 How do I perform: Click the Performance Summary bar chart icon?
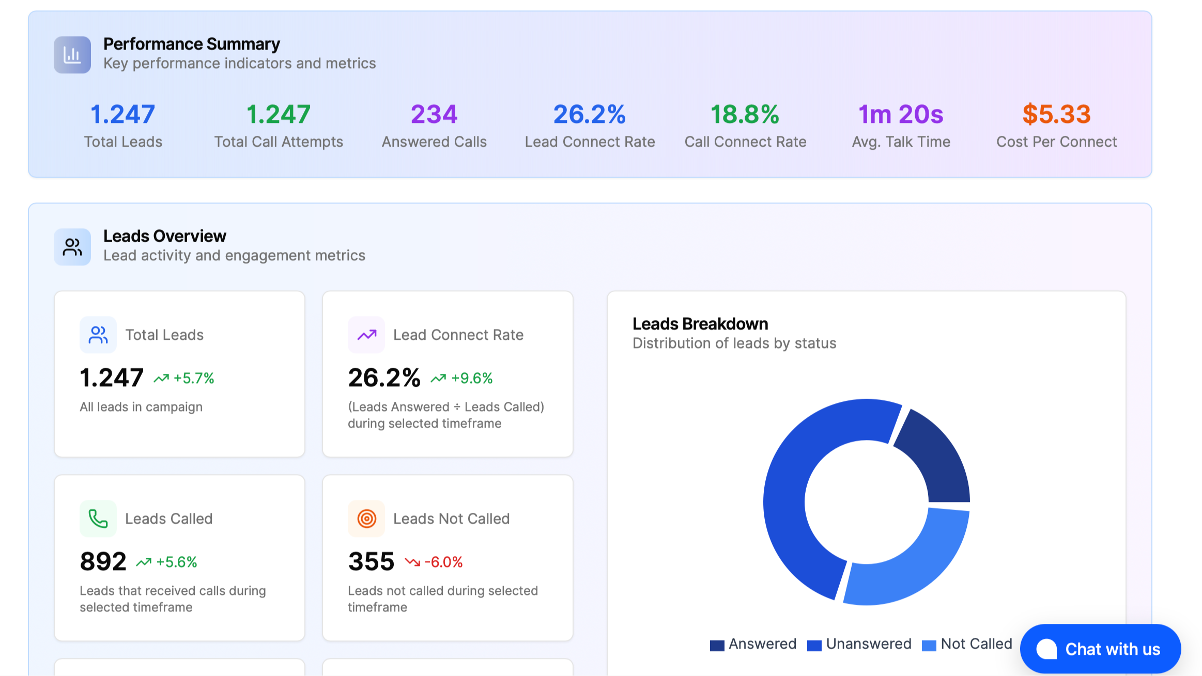click(x=72, y=55)
